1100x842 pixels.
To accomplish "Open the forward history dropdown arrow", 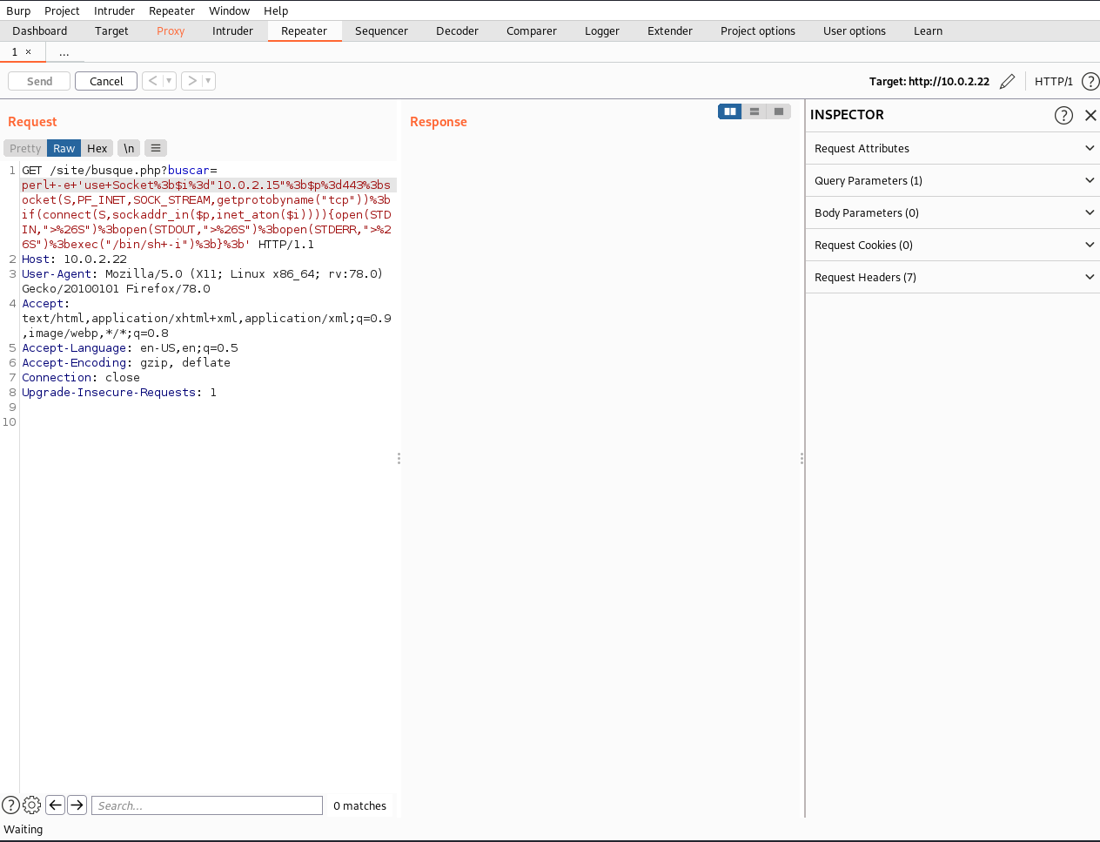I will pyautogui.click(x=208, y=81).
